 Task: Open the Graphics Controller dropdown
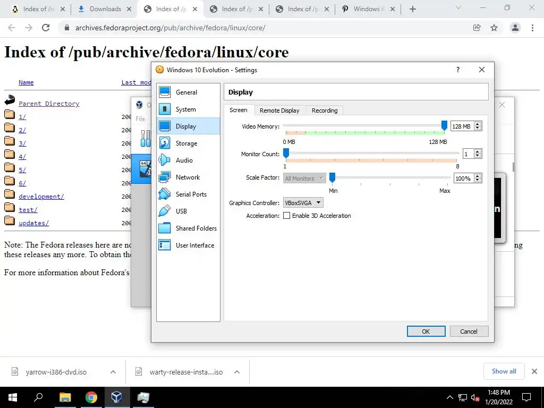[303, 203]
